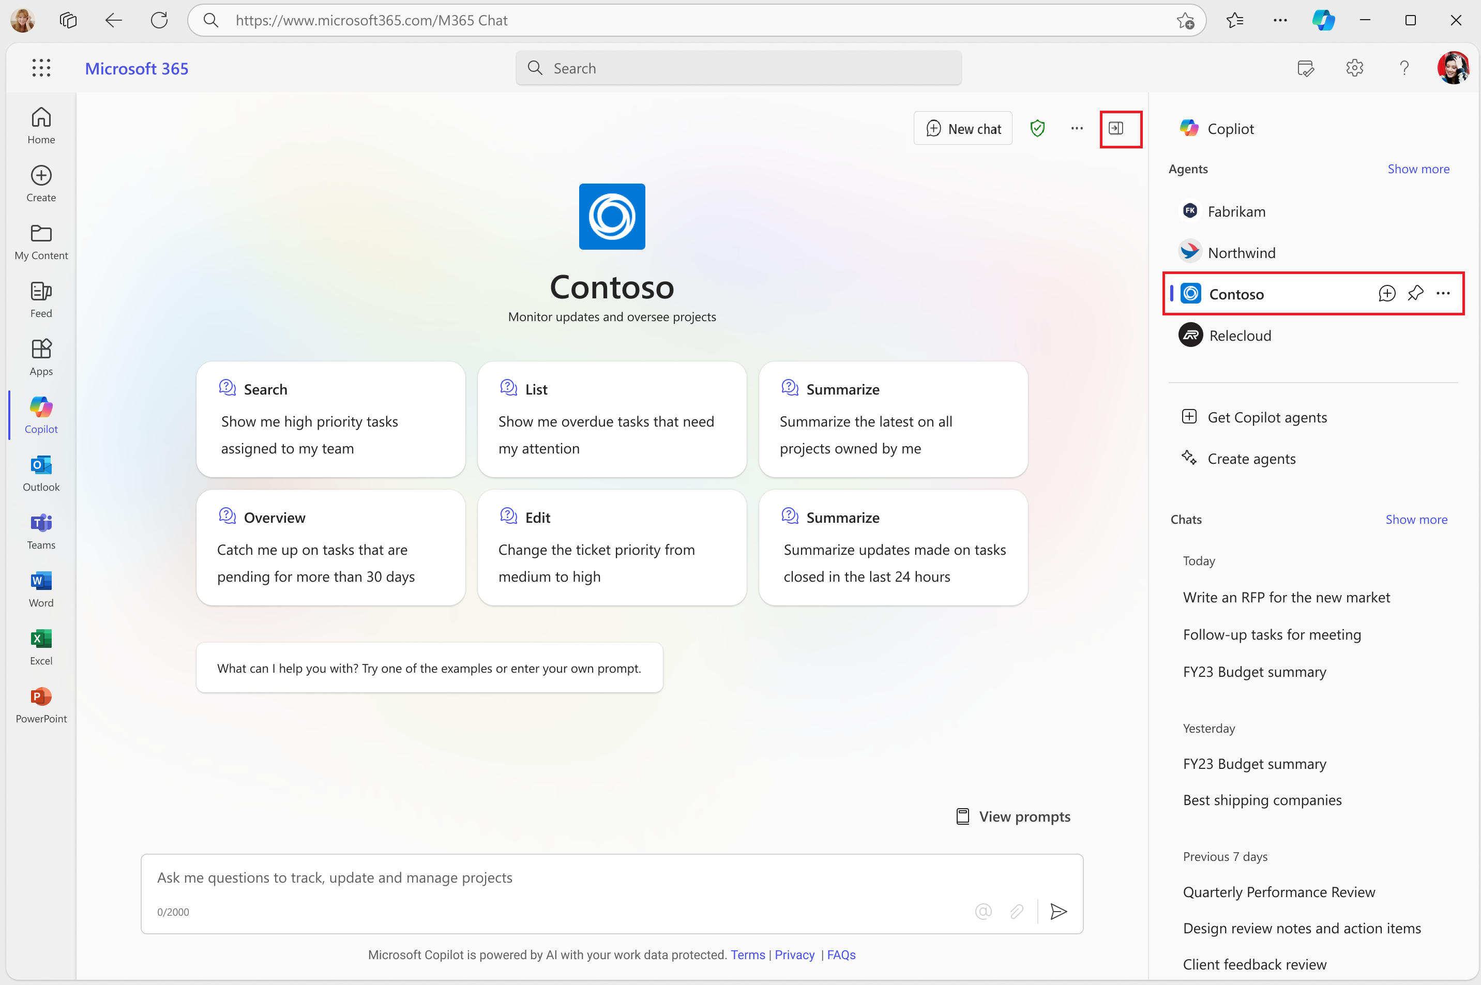Expand Agents list with Show more

[1418, 169]
